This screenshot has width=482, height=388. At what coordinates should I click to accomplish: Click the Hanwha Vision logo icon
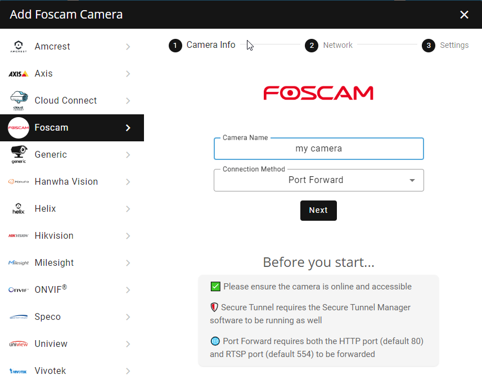click(19, 181)
